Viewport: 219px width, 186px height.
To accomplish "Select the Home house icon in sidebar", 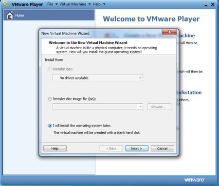I will click(x=10, y=15).
